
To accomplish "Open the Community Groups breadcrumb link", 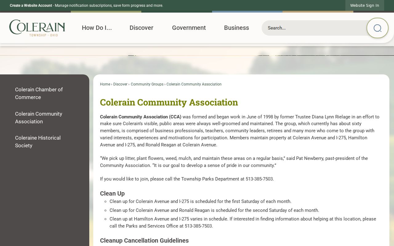I will click(147, 84).
